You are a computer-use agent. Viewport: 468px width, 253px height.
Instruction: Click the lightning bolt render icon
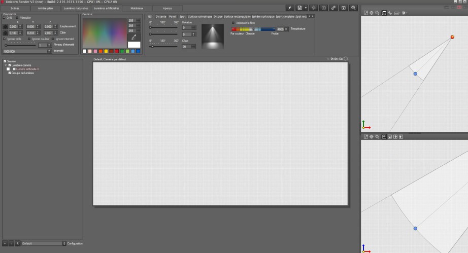pos(289,8)
